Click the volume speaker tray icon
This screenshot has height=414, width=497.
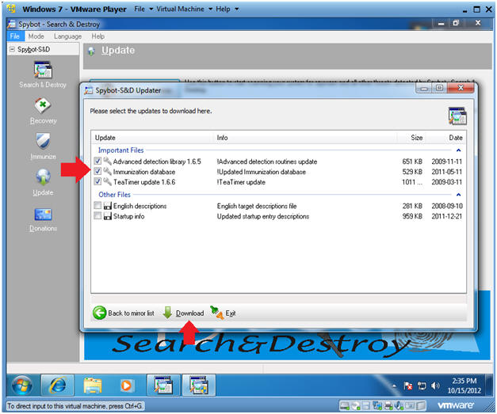click(x=435, y=386)
